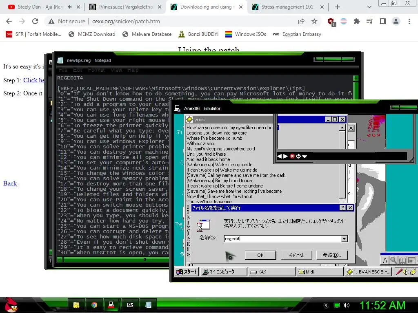The width and height of the screenshot is (418, 313).
Task: Click the magnifier icon in IME toolbar
Action: (x=394, y=260)
